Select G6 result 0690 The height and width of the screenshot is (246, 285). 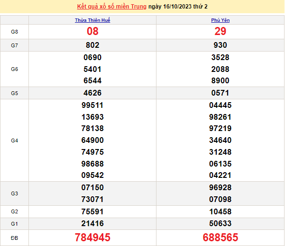click(x=92, y=57)
